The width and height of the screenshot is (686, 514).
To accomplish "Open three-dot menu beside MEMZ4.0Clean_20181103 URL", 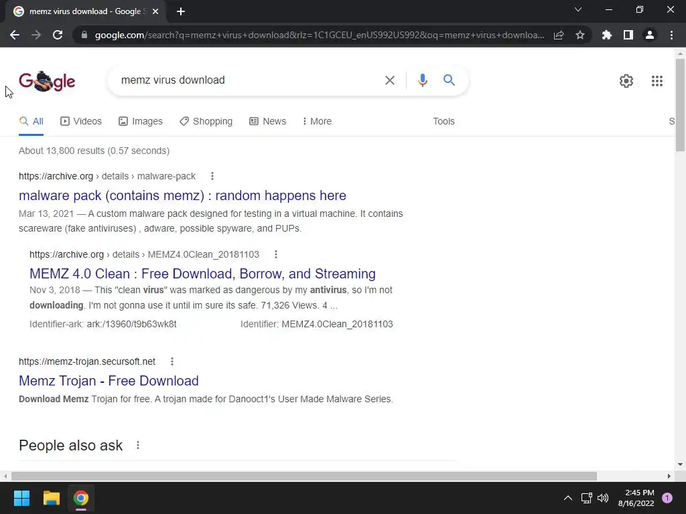I will (x=275, y=254).
